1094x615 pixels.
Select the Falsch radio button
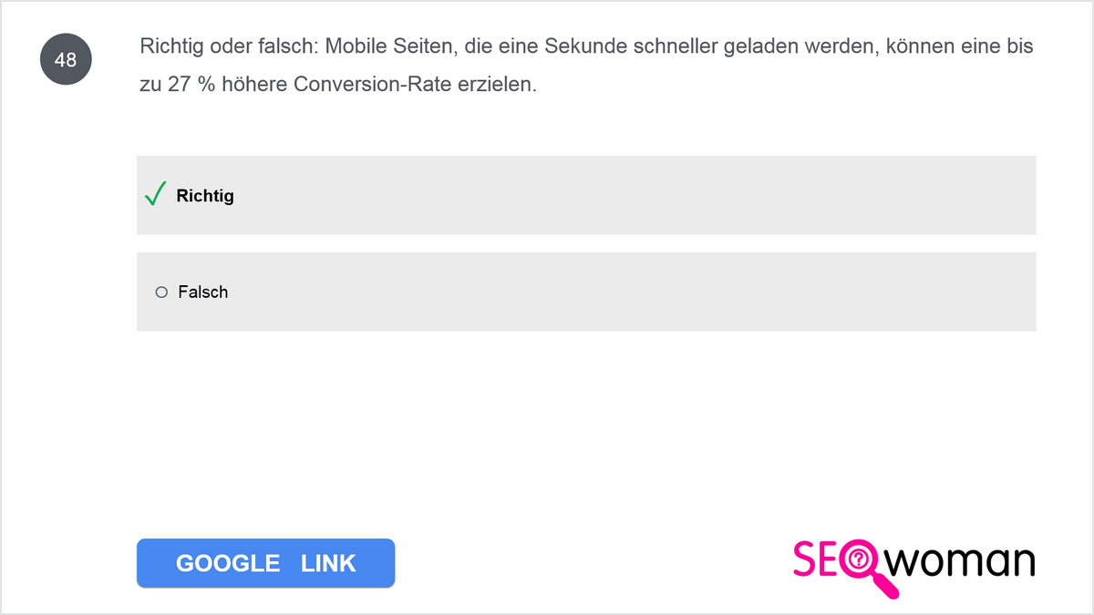click(x=161, y=292)
